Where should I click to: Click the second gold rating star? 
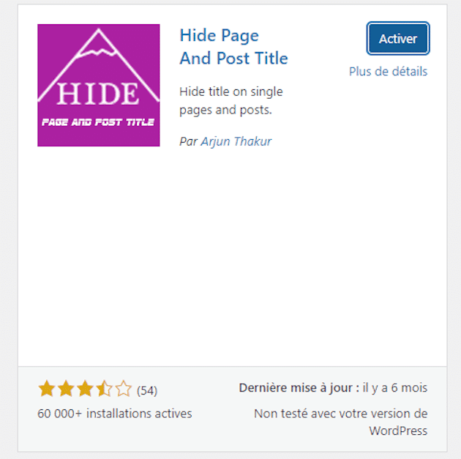click(x=66, y=389)
